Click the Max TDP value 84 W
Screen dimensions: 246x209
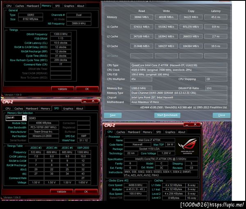coord(170,145)
